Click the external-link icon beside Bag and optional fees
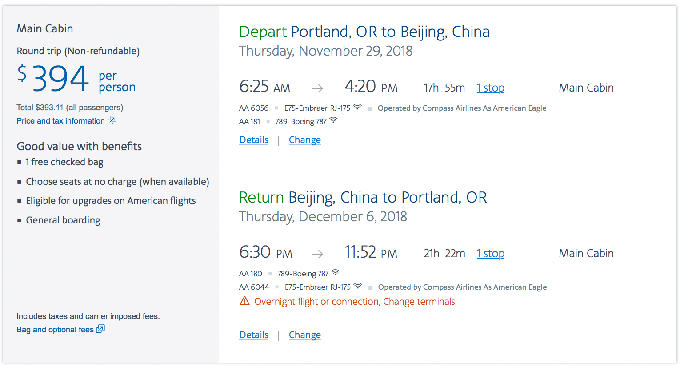The image size is (680, 367). pos(101,329)
